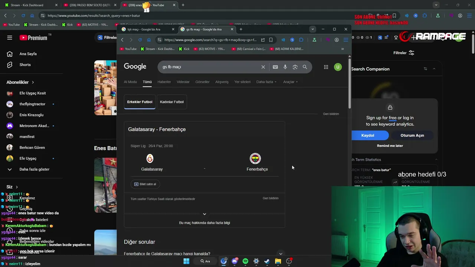The width and height of the screenshot is (475, 267).
Task: Click Geri bildirim link below match card
Action: click(x=271, y=198)
